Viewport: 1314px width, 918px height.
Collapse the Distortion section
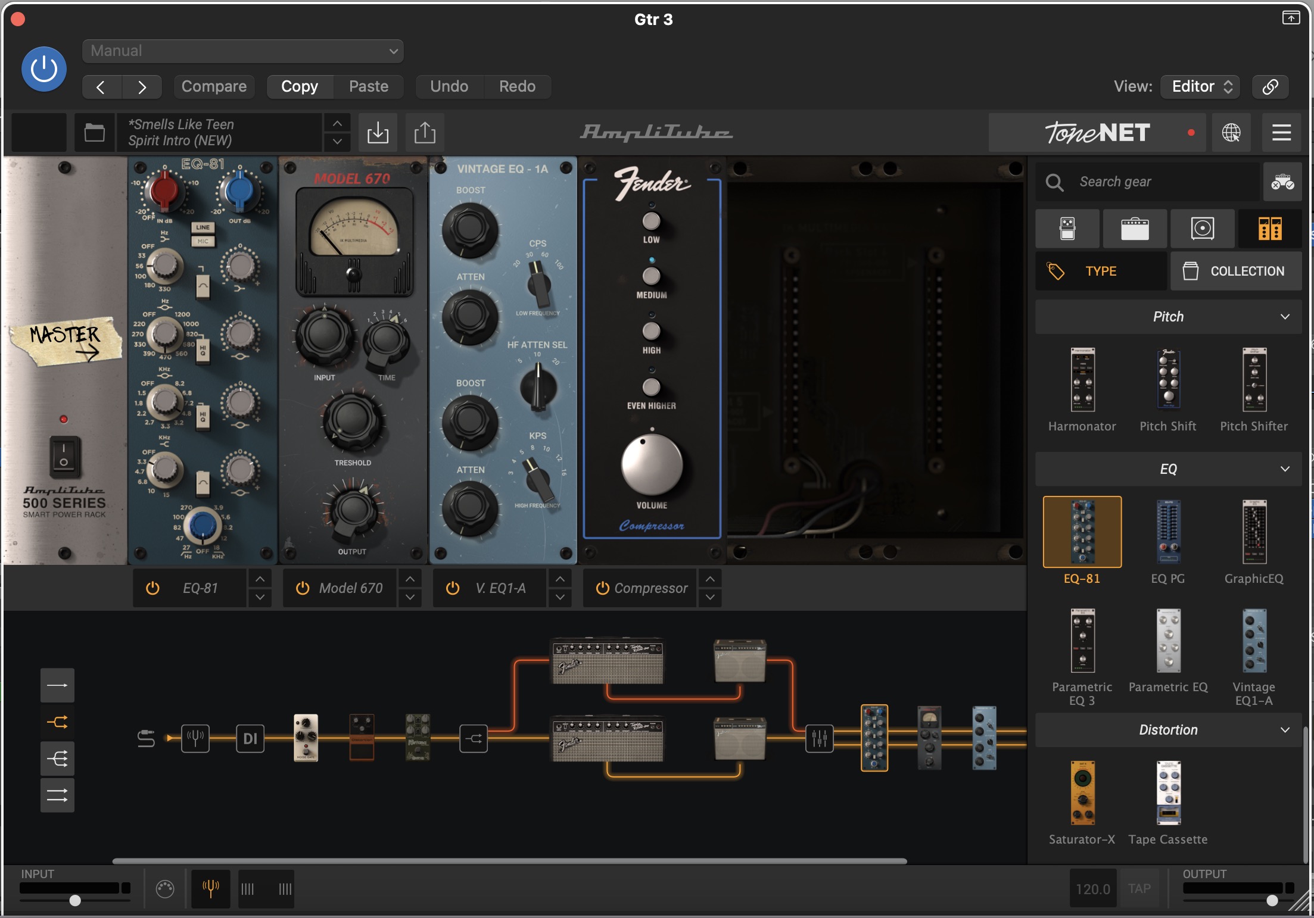1169,730
